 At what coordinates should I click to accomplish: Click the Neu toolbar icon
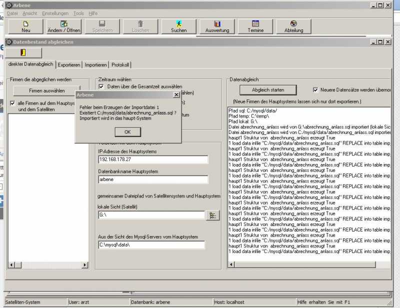[x=25, y=26]
